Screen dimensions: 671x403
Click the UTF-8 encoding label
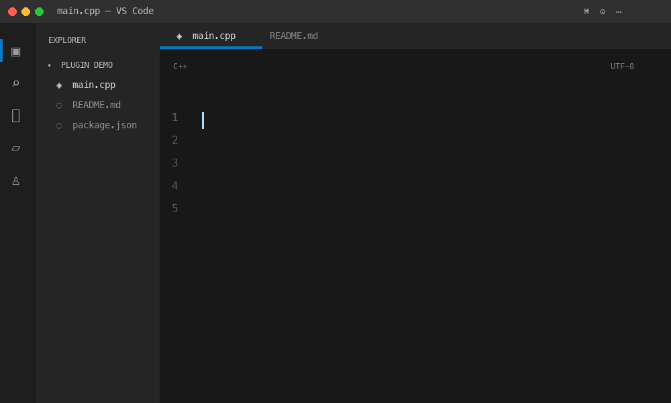(x=622, y=66)
